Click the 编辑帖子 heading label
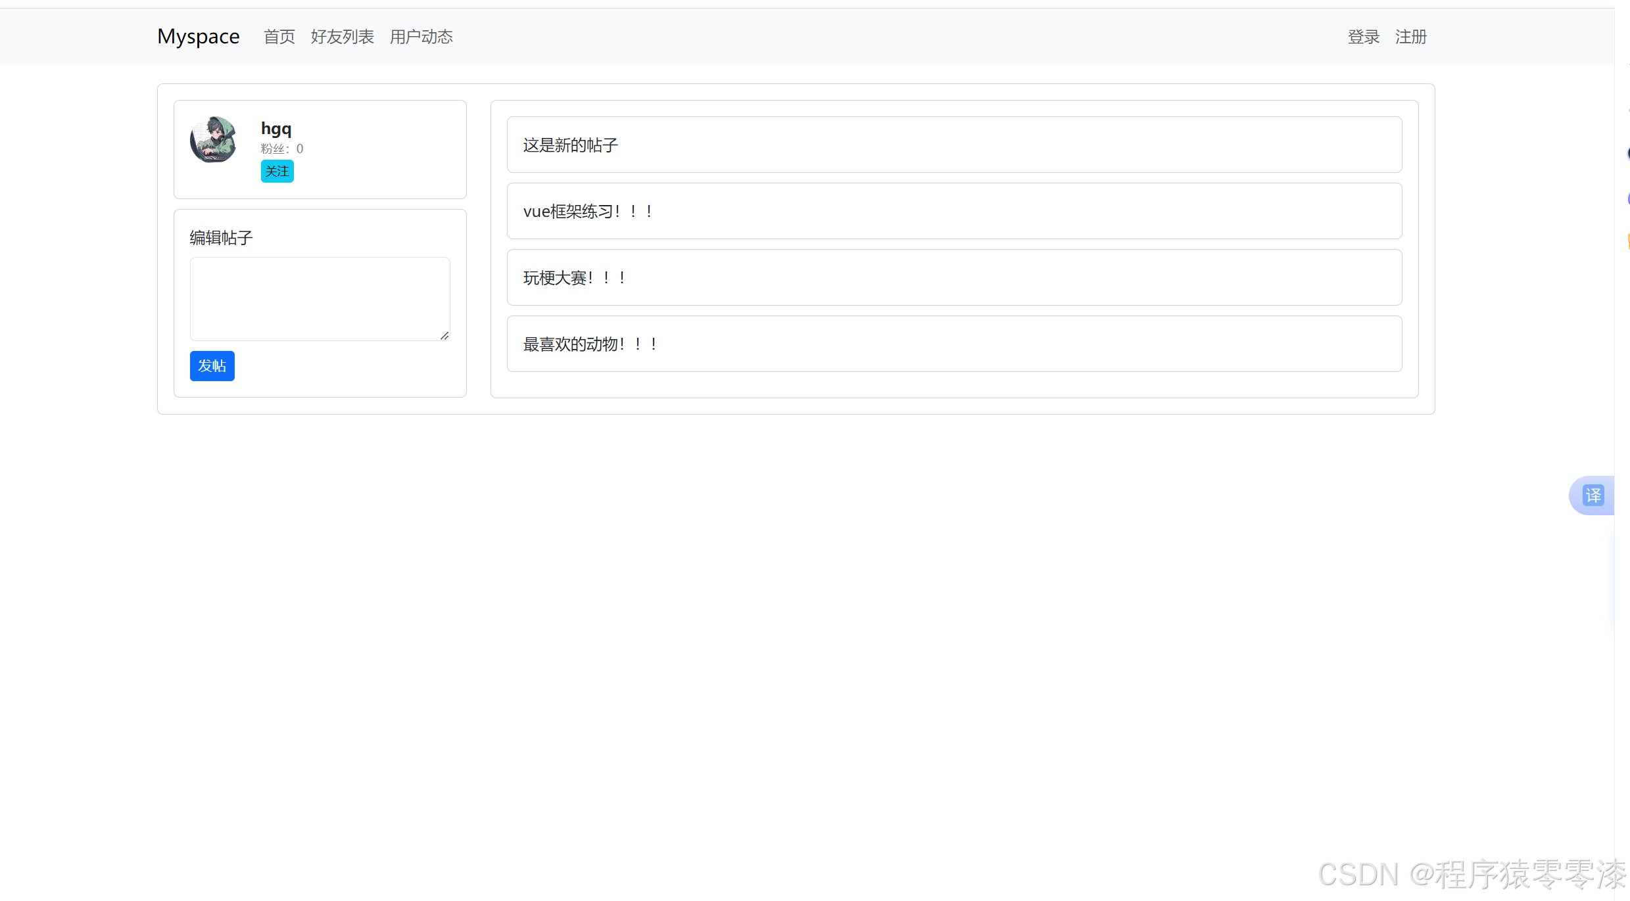Image resolution: width=1630 pixels, height=901 pixels. pos(221,238)
